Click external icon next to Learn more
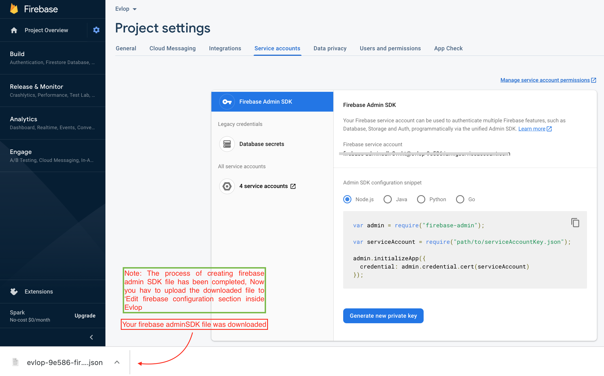This screenshot has height=376, width=604. (x=549, y=129)
